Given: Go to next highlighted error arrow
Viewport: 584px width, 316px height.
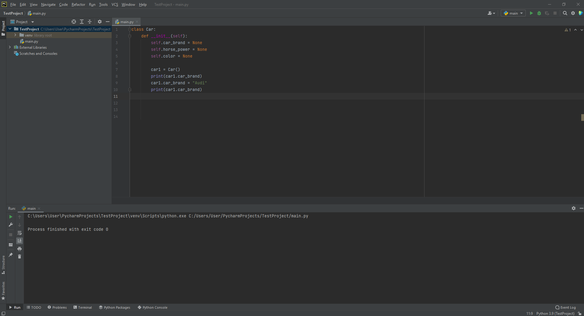Looking at the screenshot, I should click(x=582, y=30).
